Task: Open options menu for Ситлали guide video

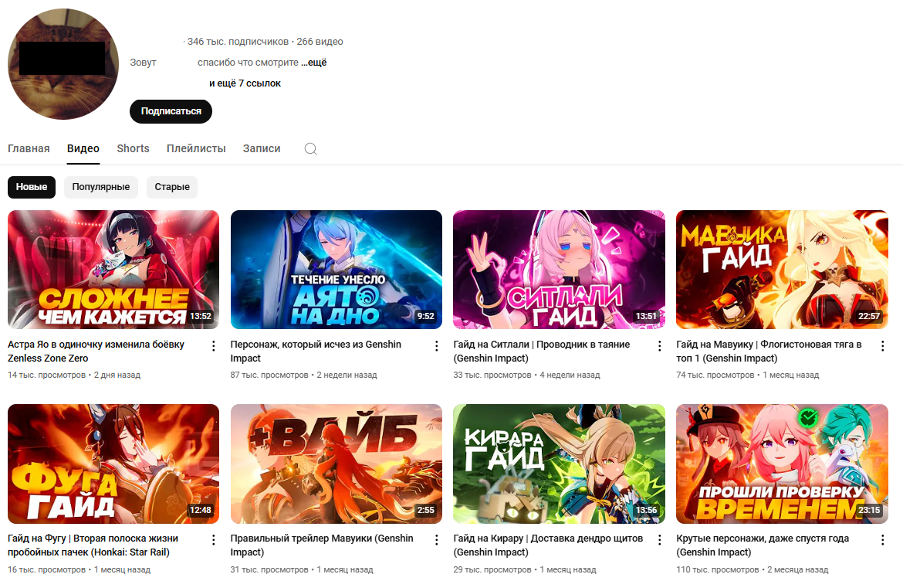Action: click(x=659, y=346)
